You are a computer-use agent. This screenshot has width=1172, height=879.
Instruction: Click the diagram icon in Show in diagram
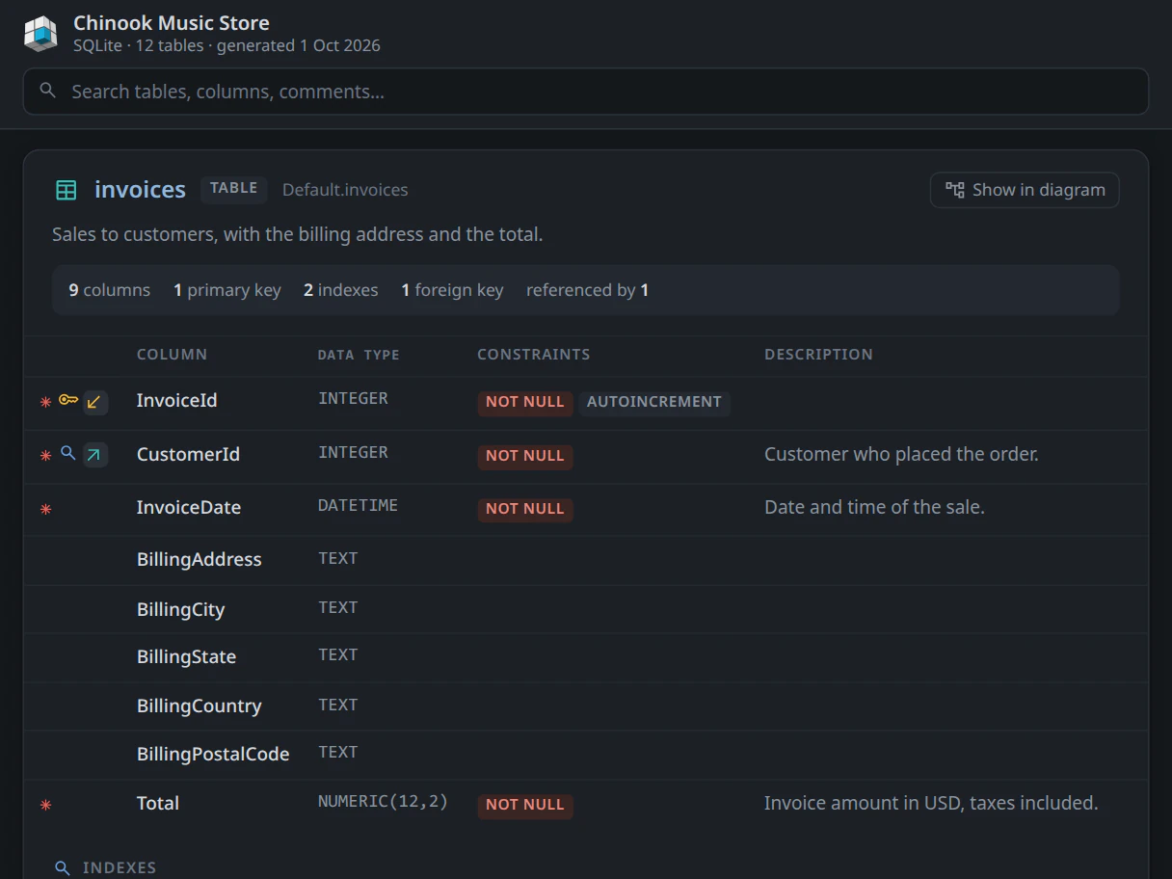[955, 190]
